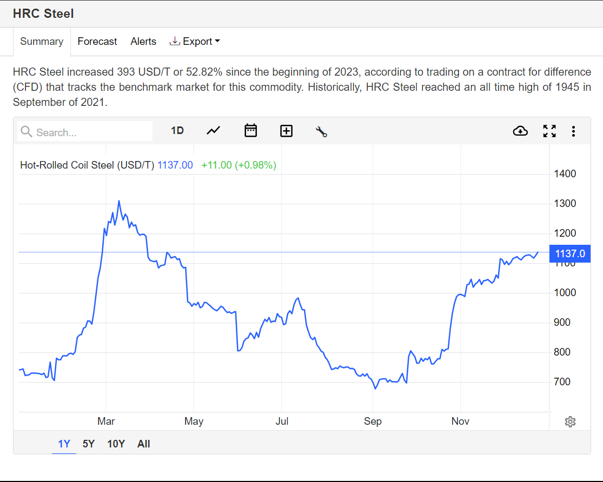
Task: Expand the Export dropdown
Action: [195, 42]
